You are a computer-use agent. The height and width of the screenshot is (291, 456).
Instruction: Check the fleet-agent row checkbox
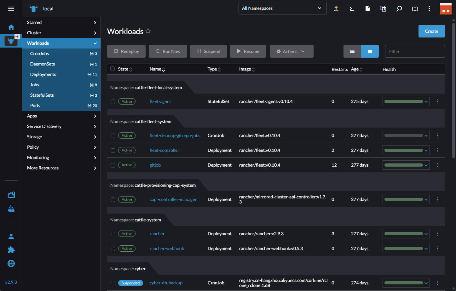coord(113,102)
